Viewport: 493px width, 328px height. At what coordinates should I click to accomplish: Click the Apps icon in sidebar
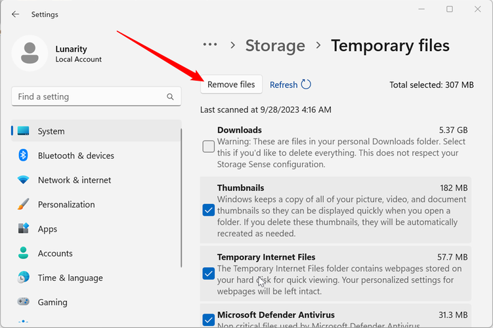pyautogui.click(x=24, y=229)
